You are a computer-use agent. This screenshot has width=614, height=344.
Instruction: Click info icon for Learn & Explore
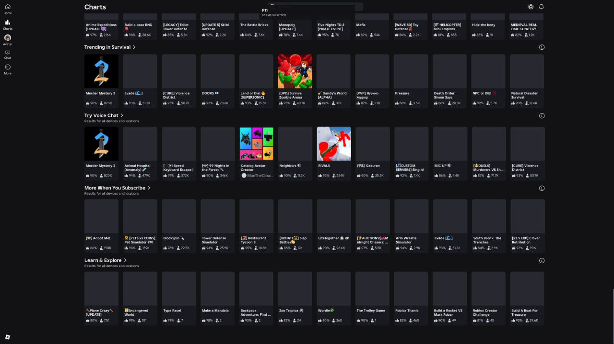tap(542, 261)
